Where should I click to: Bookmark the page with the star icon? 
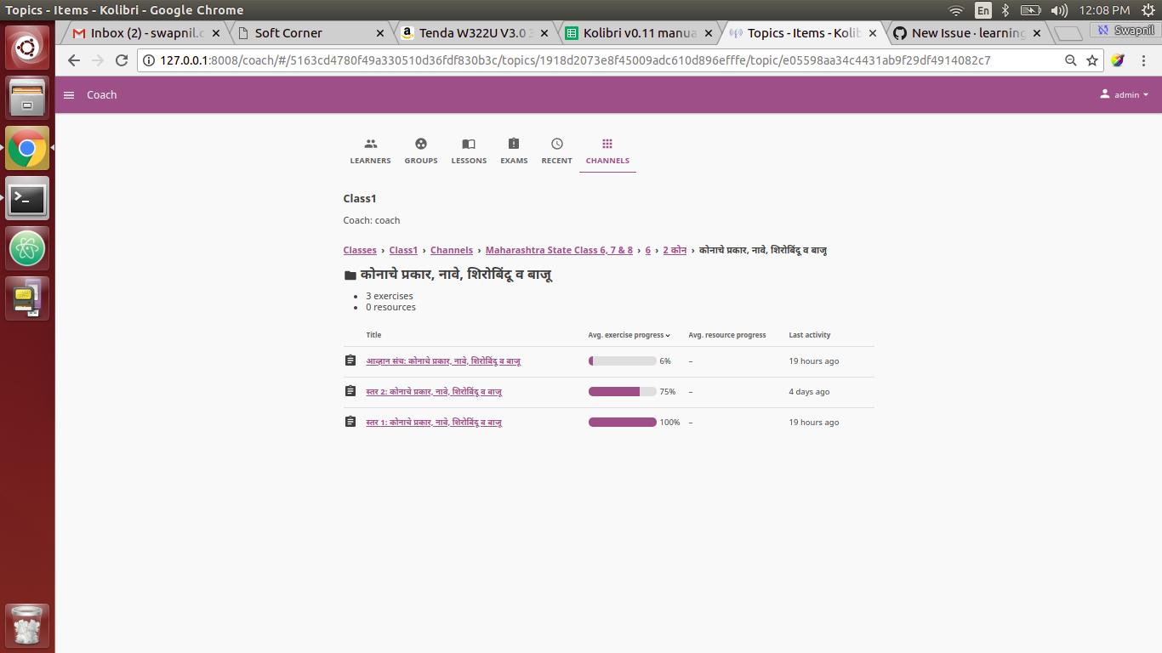[1094, 60]
